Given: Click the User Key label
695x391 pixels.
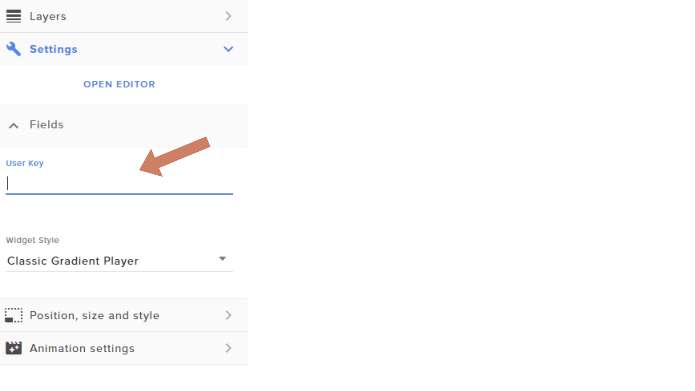Looking at the screenshot, I should point(25,163).
